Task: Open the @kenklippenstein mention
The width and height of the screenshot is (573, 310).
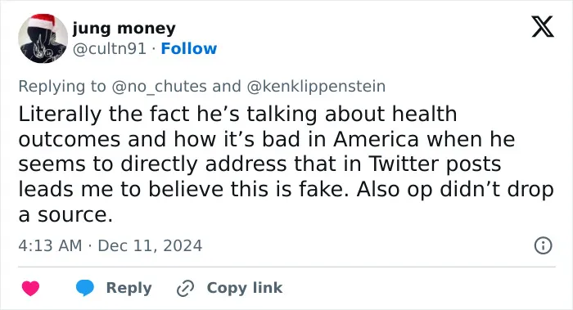Action: coord(316,87)
